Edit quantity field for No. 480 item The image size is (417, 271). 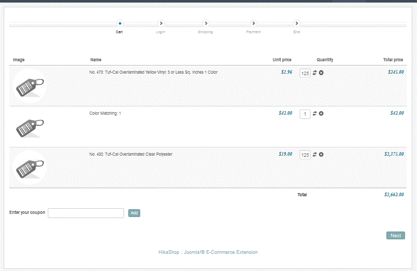tap(305, 155)
